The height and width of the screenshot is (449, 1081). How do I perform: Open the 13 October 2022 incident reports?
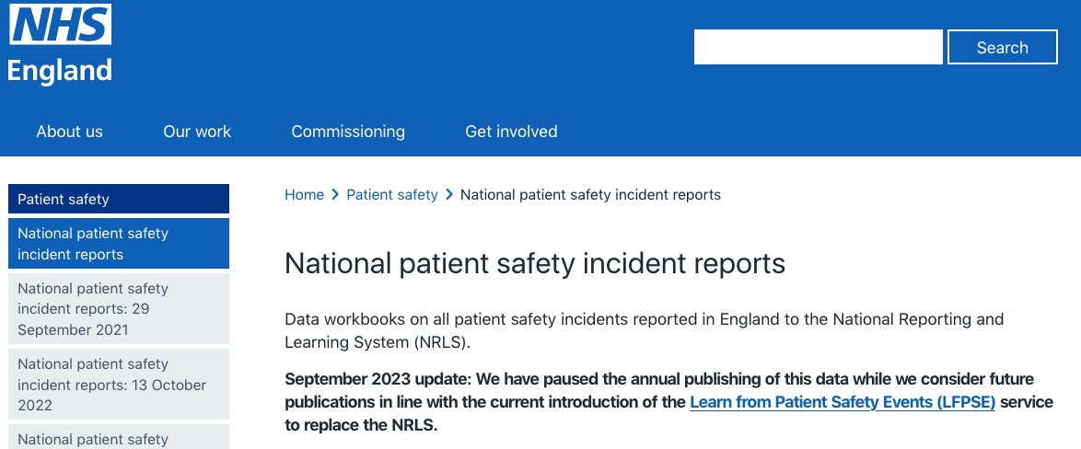[119, 385]
